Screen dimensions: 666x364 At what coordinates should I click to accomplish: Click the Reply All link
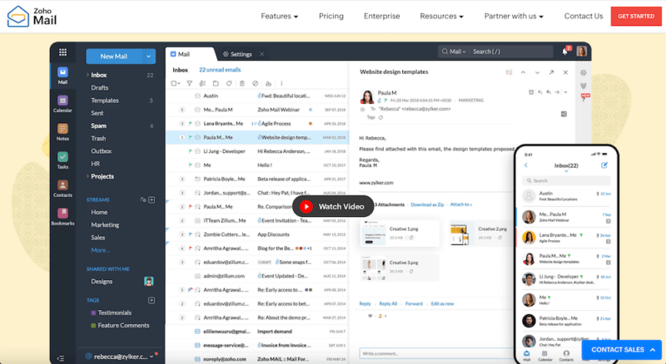coord(388,304)
